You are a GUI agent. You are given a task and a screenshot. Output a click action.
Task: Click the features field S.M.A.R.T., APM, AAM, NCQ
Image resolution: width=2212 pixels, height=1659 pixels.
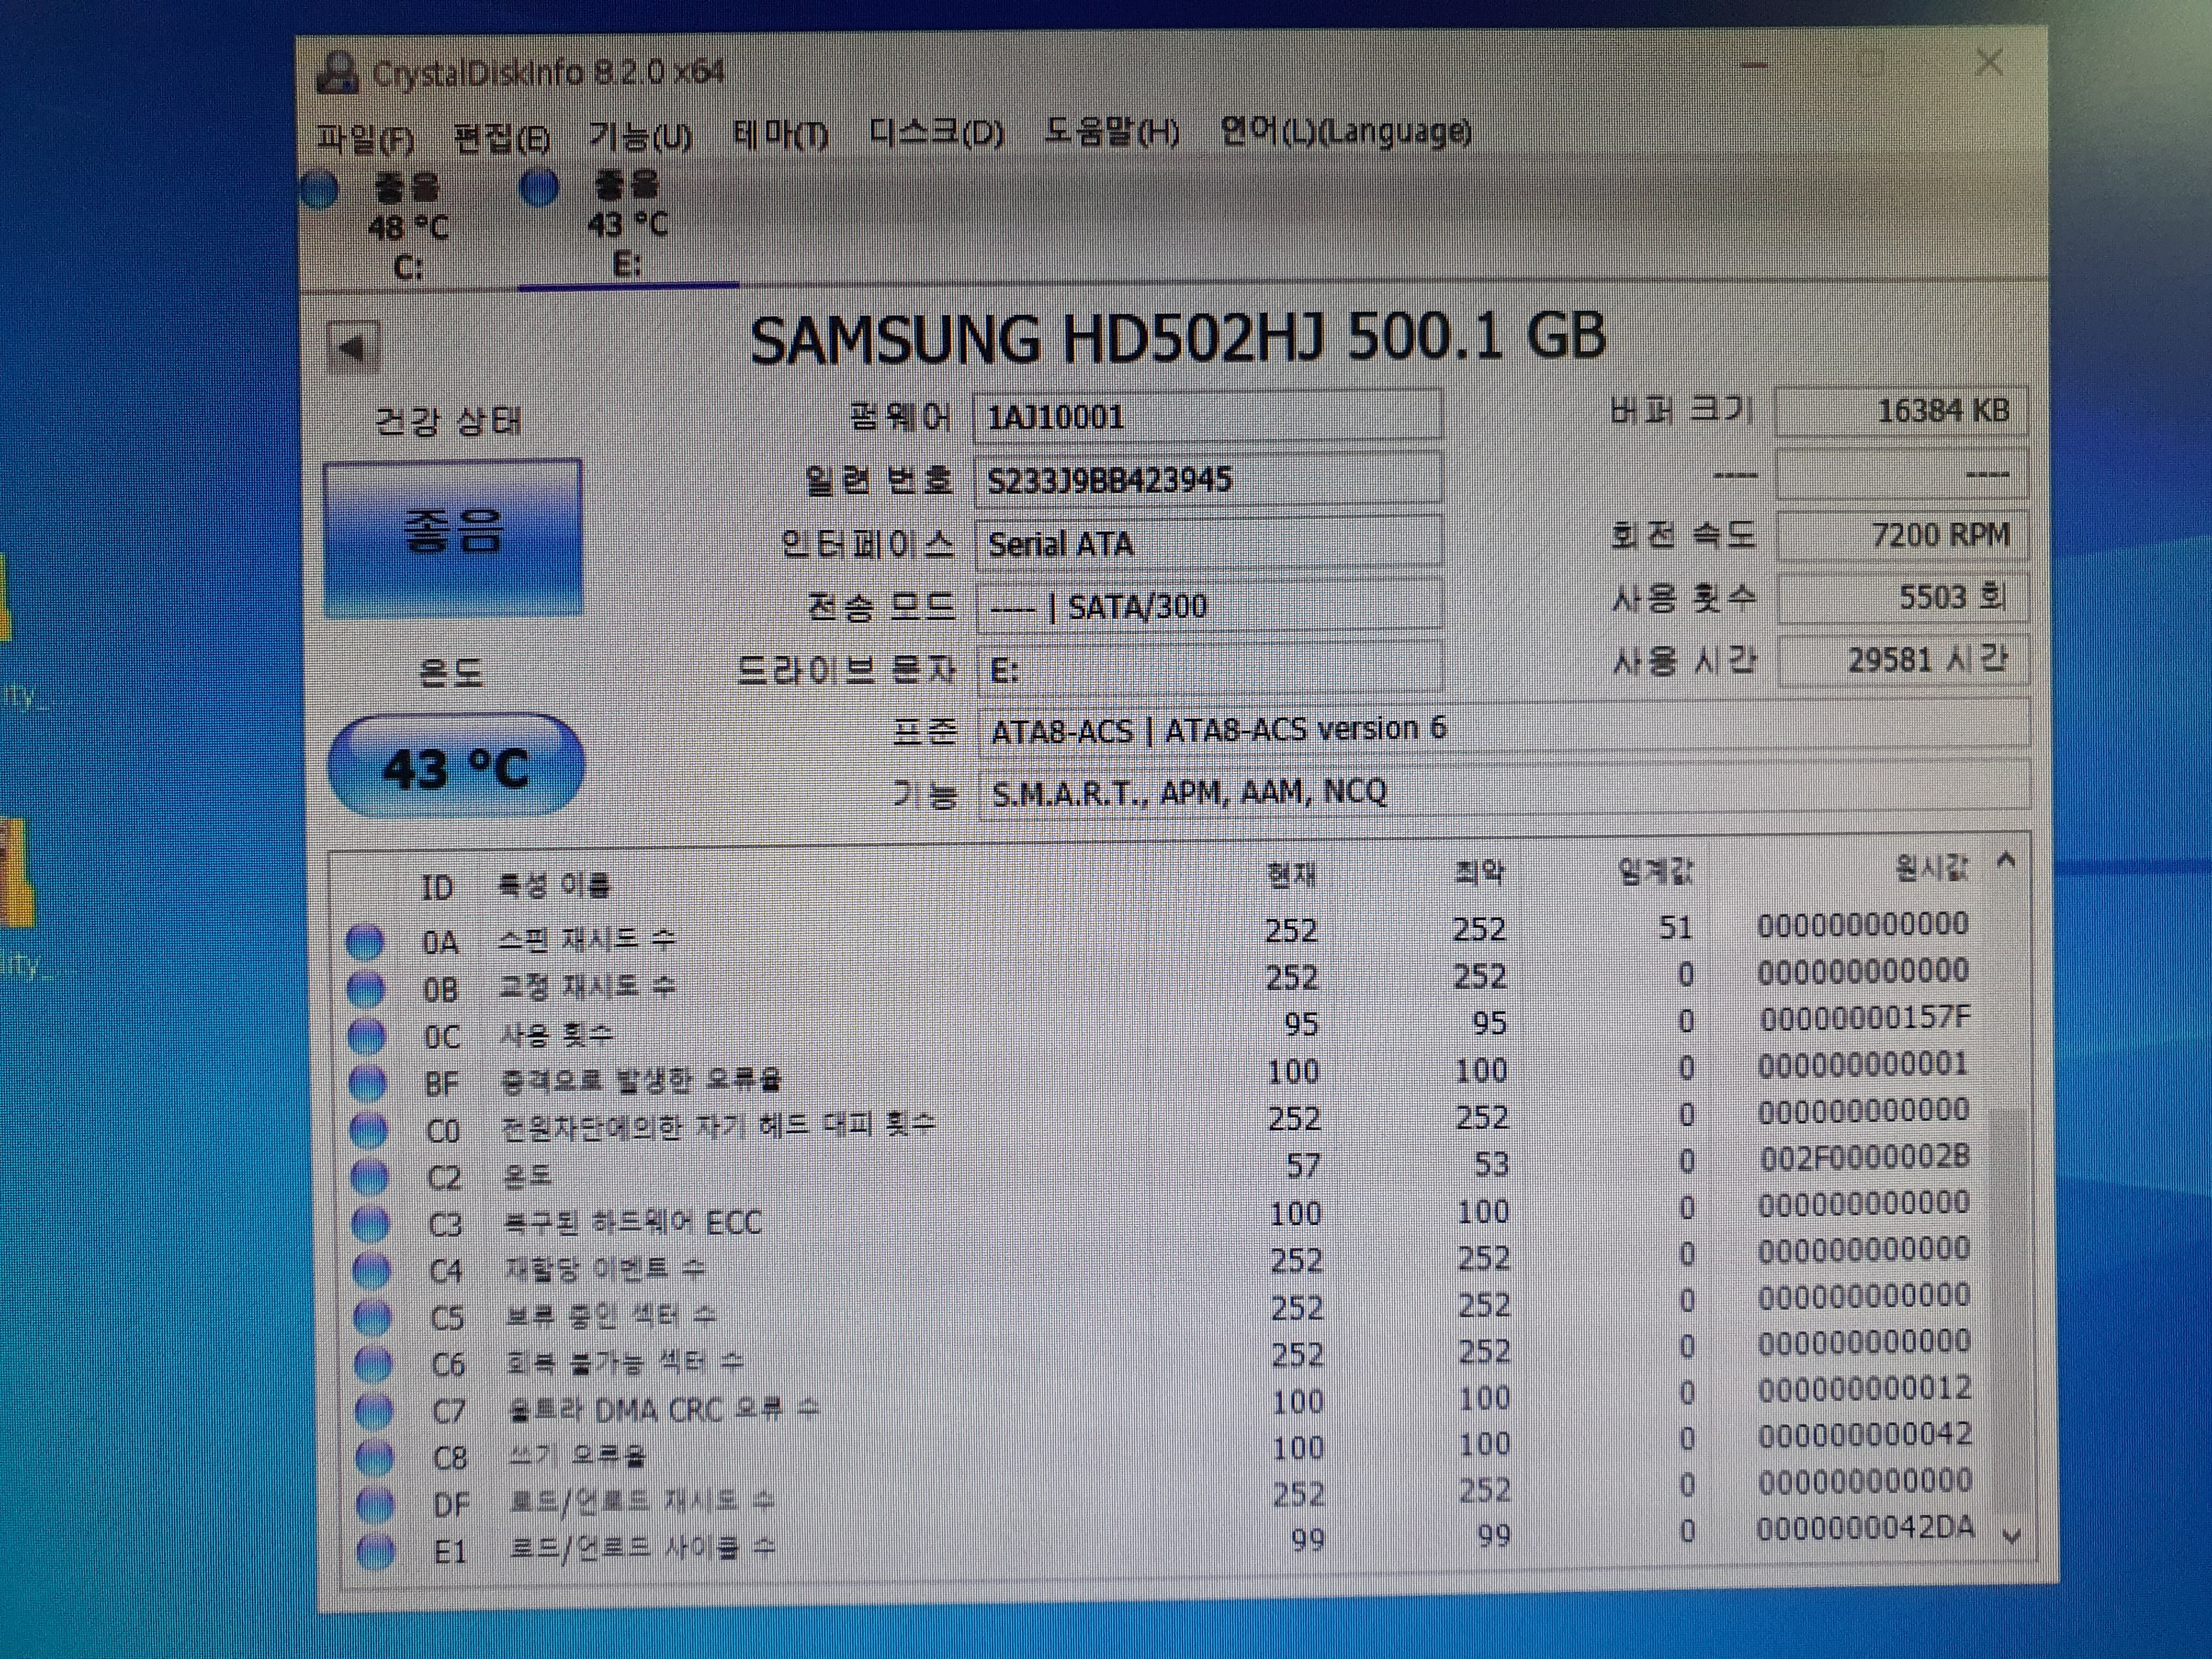click(x=1505, y=792)
